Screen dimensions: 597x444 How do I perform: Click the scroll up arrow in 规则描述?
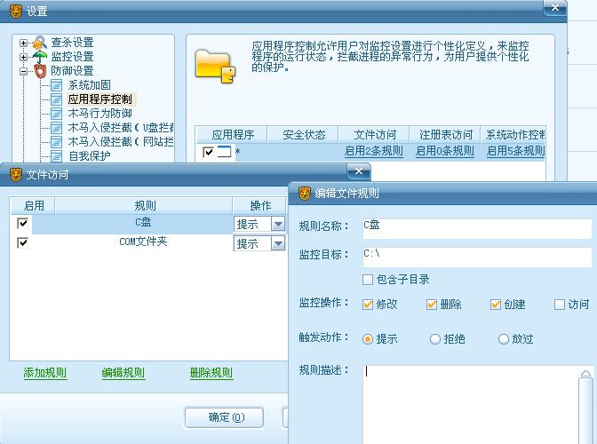click(x=585, y=373)
